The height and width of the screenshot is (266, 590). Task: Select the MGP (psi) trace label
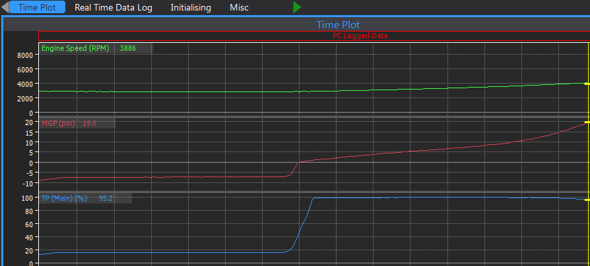[58, 123]
